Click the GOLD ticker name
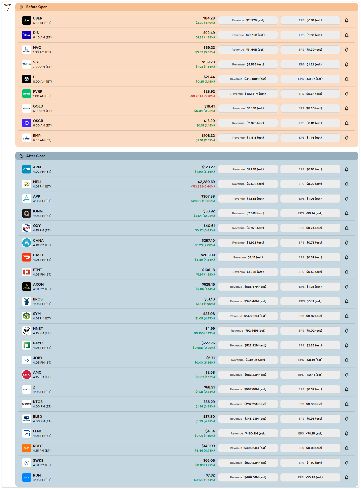This screenshot has width=361, height=489. tap(38, 106)
